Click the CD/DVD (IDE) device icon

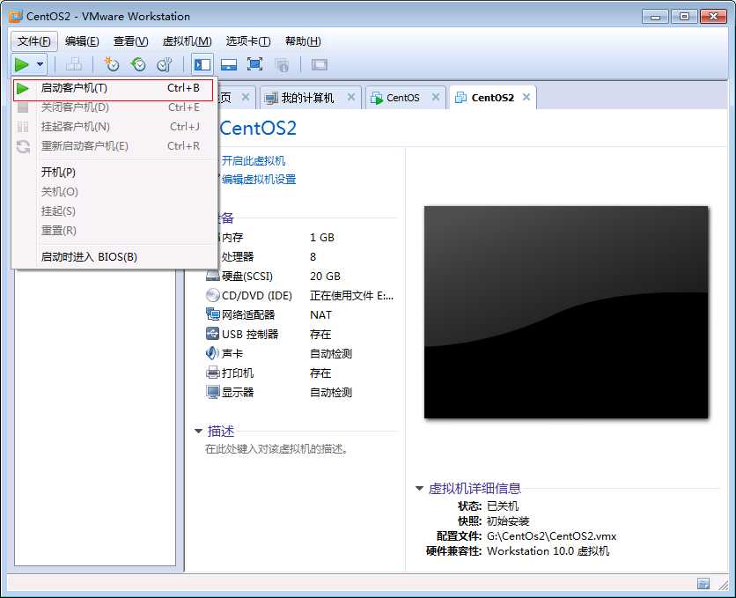coord(213,295)
